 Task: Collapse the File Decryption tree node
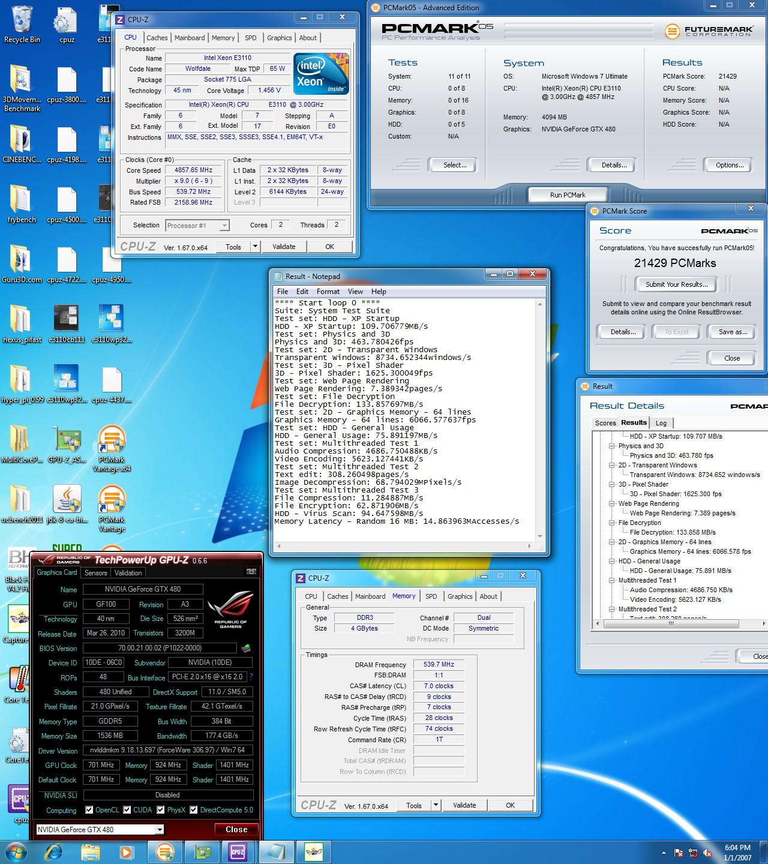pyautogui.click(x=611, y=523)
